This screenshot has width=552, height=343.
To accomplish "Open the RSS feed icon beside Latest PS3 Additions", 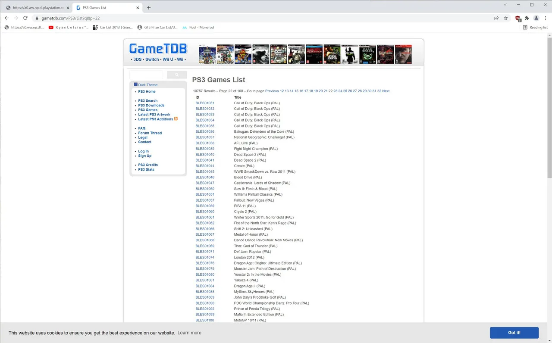I will tap(176, 119).
